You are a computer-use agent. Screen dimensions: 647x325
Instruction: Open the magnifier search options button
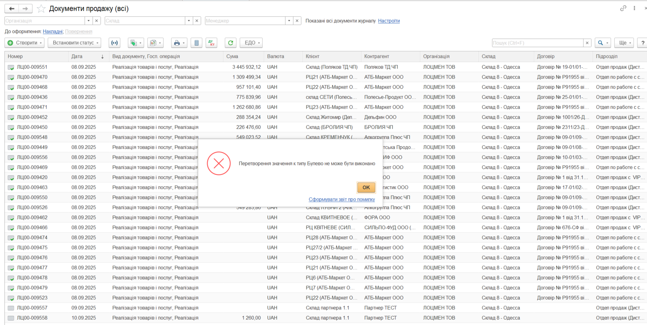point(603,43)
